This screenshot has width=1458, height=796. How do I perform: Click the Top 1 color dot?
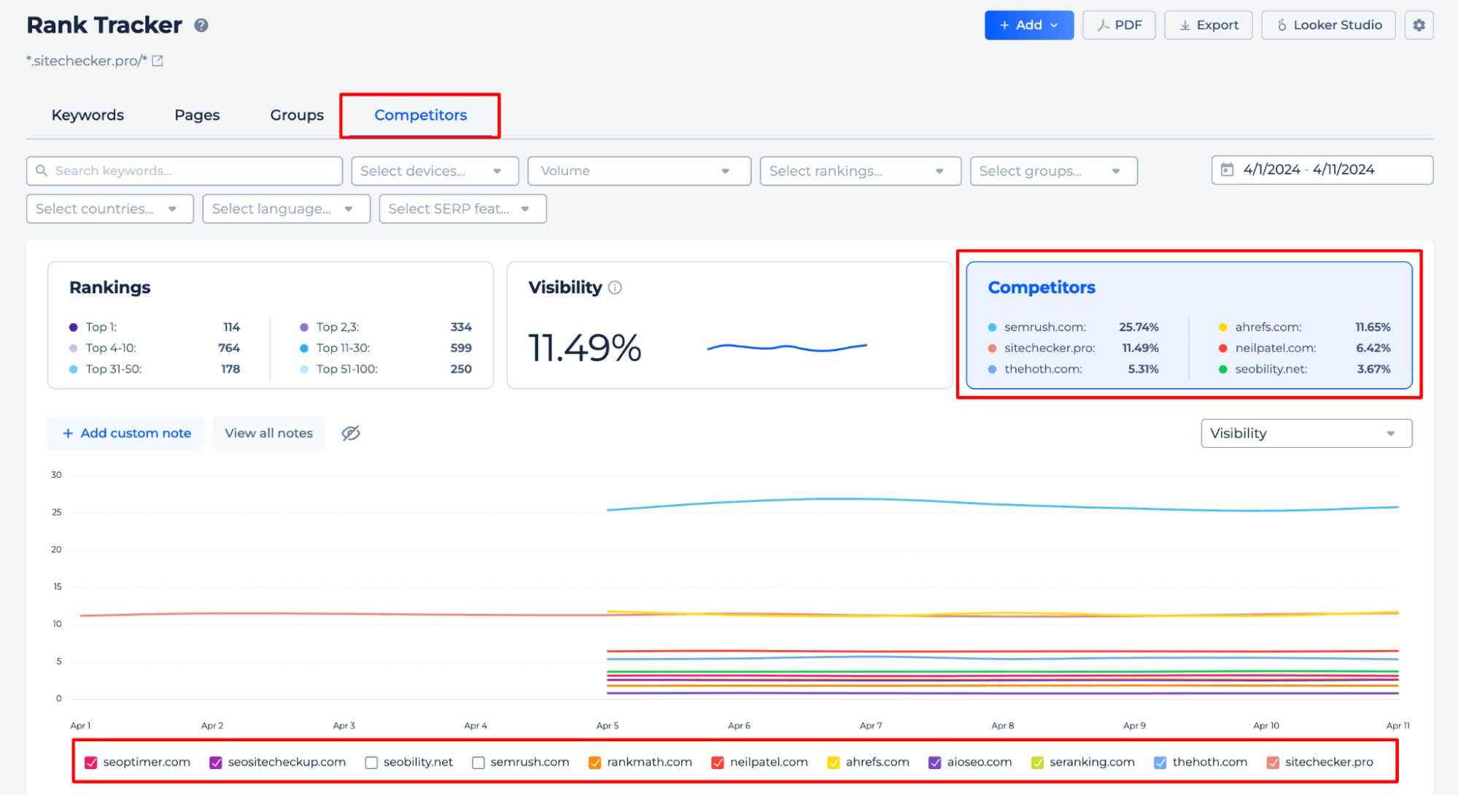73,328
